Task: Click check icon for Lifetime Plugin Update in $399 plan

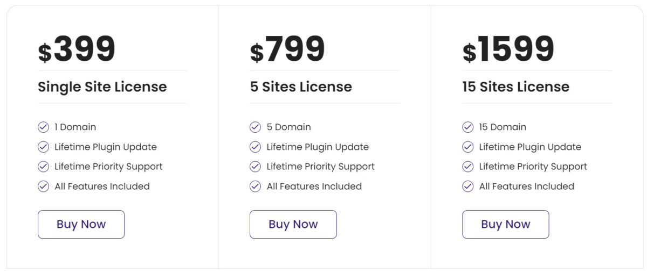Action: (x=43, y=147)
